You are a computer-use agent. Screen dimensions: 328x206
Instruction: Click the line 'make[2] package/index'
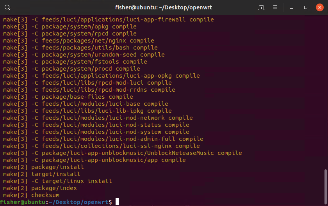40,188
